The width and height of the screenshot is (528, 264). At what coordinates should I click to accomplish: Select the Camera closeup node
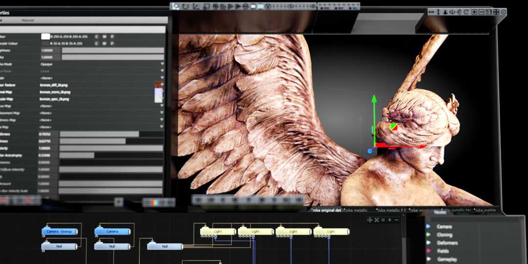59,231
